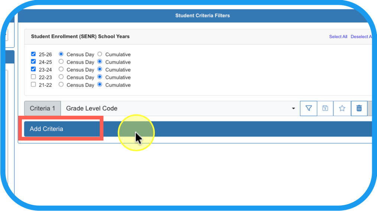Select Census Day radio for 22-23
This screenshot has width=377, height=211.
point(61,77)
